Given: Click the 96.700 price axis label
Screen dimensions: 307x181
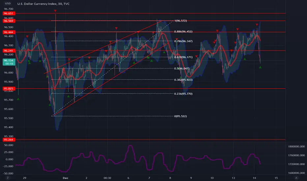Looking at the screenshot, I should 9,9.
